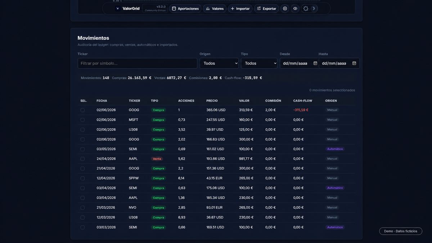Tick the checkbox for the MSFT movement
Screen dimensions: 432x243
(82, 120)
